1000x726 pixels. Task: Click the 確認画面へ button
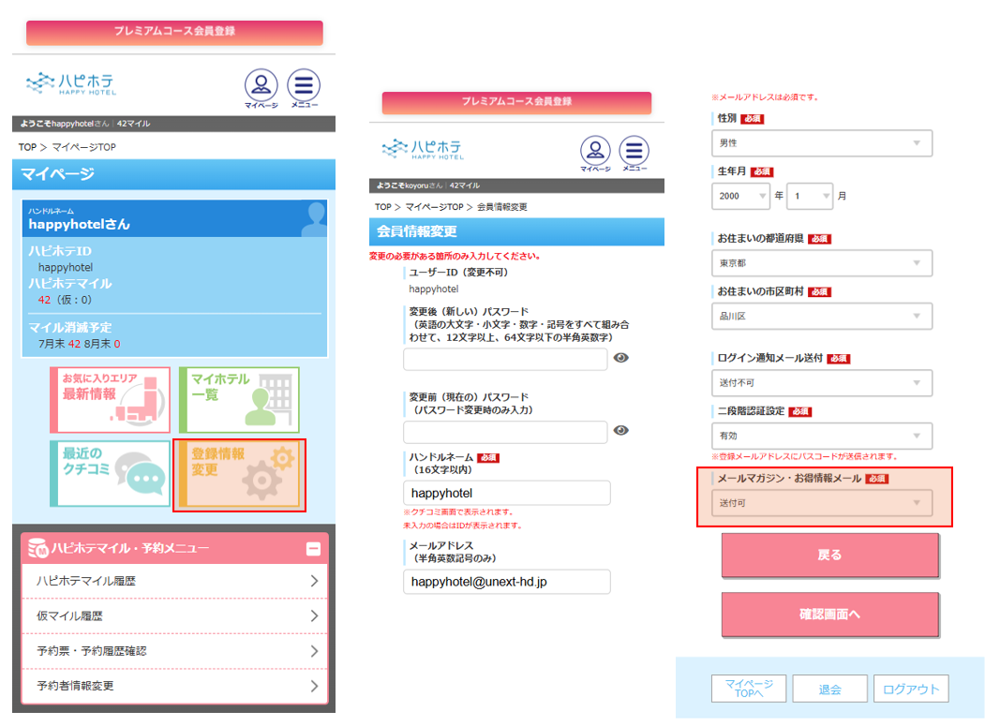tap(829, 615)
